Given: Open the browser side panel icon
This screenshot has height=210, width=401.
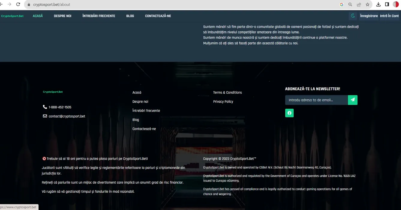Looking at the screenshot, I should [x=387, y=4].
